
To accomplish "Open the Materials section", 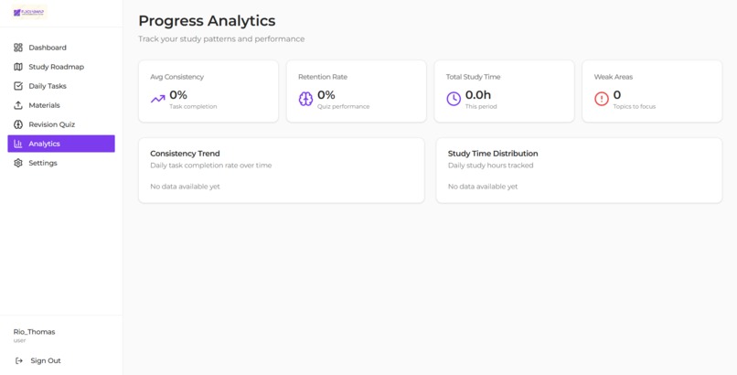I will pyautogui.click(x=61, y=105).
